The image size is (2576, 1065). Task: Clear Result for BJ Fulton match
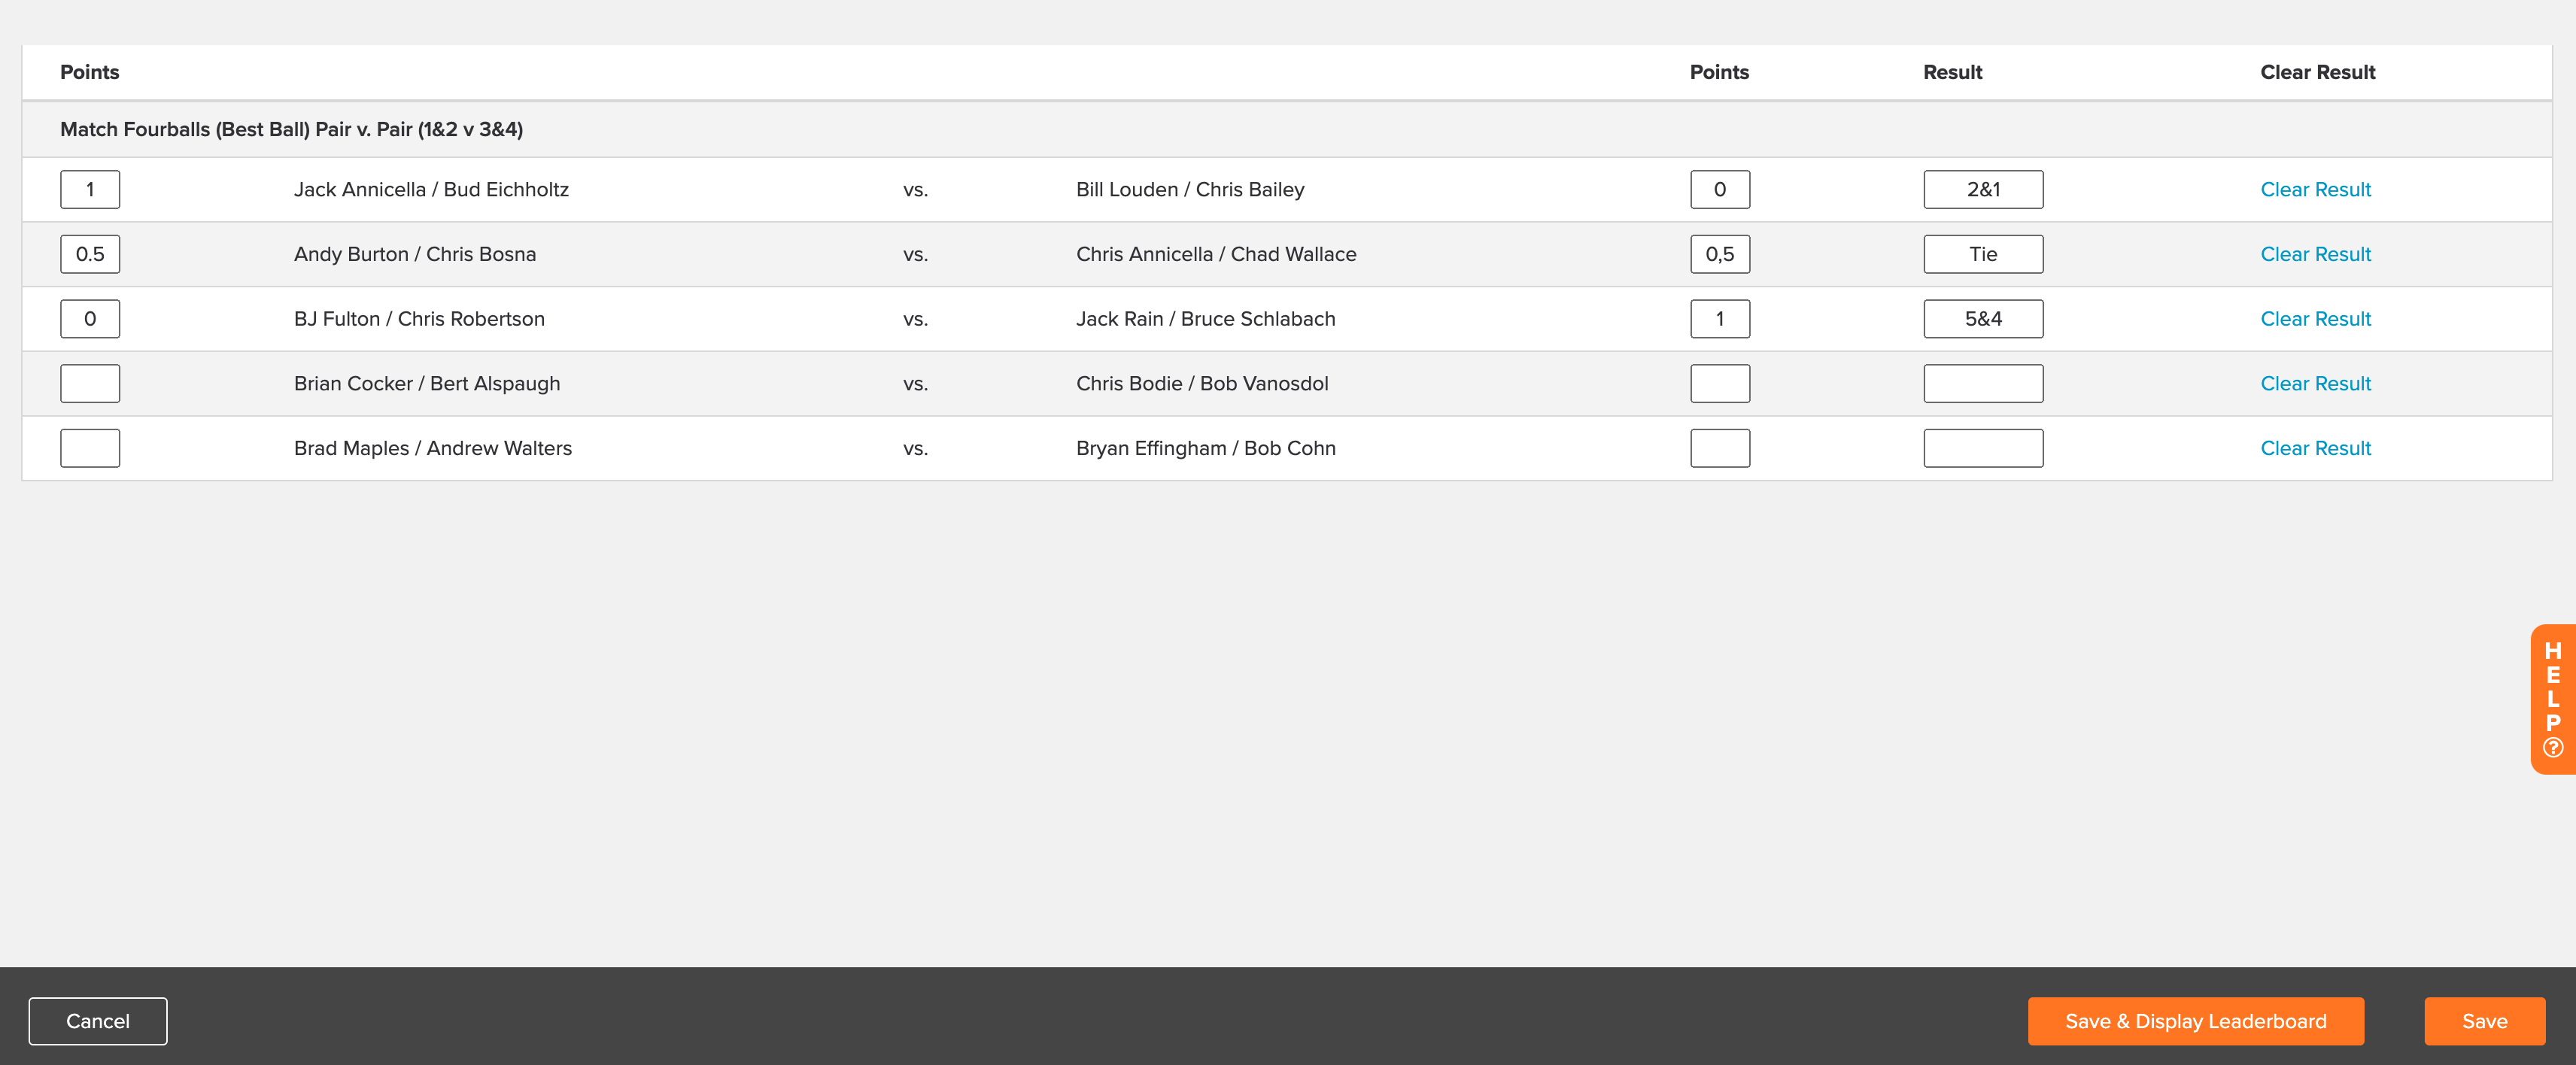click(x=2315, y=319)
